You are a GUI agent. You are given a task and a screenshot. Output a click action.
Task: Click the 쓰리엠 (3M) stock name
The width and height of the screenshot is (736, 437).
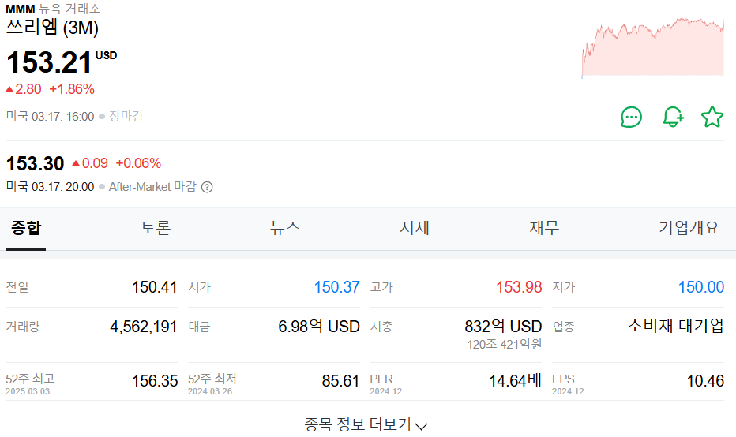pos(52,27)
